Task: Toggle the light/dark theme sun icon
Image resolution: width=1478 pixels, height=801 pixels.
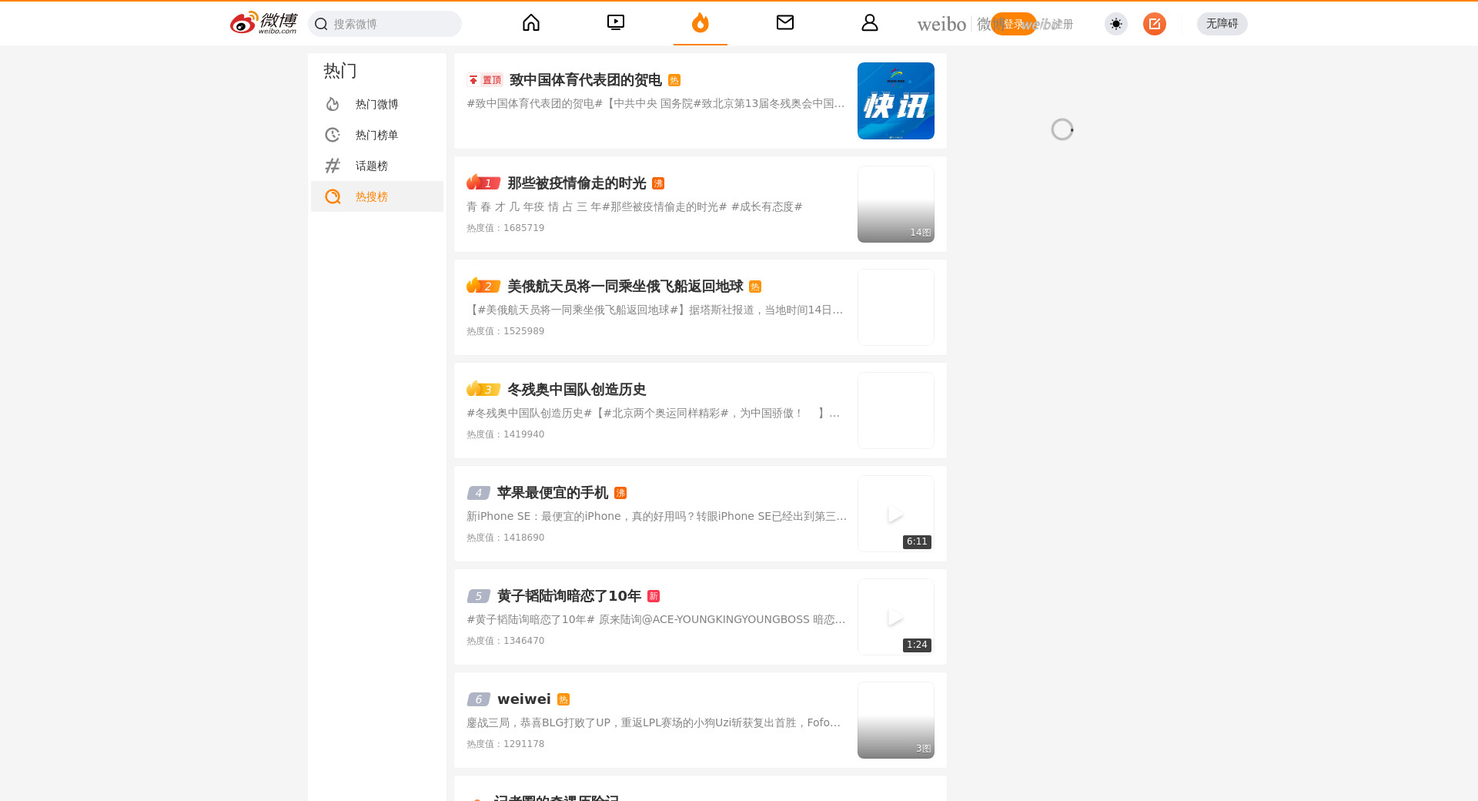Action: 1115,24
